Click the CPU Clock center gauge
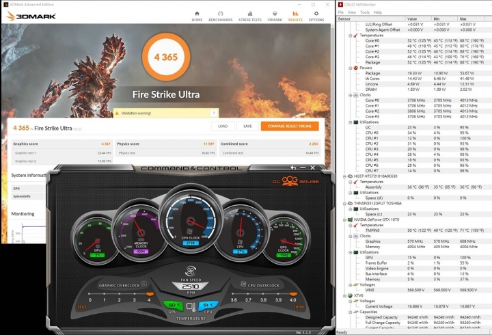 [191, 219]
